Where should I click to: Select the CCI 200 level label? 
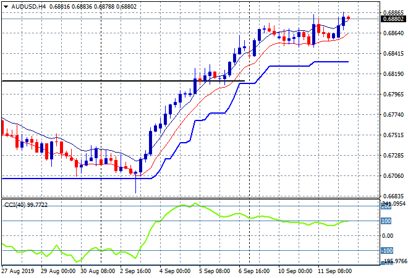[x=386, y=206]
